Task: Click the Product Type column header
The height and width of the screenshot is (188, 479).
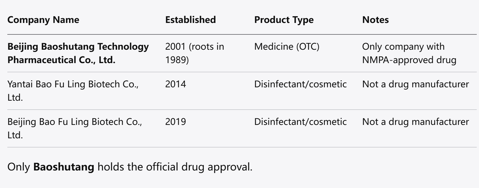Action: click(284, 20)
